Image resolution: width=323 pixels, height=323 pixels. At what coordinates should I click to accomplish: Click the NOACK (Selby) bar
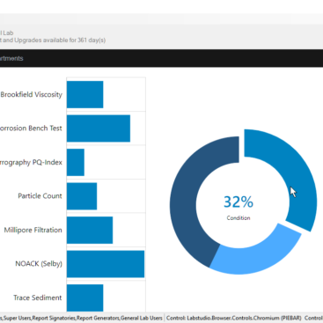[106, 264]
